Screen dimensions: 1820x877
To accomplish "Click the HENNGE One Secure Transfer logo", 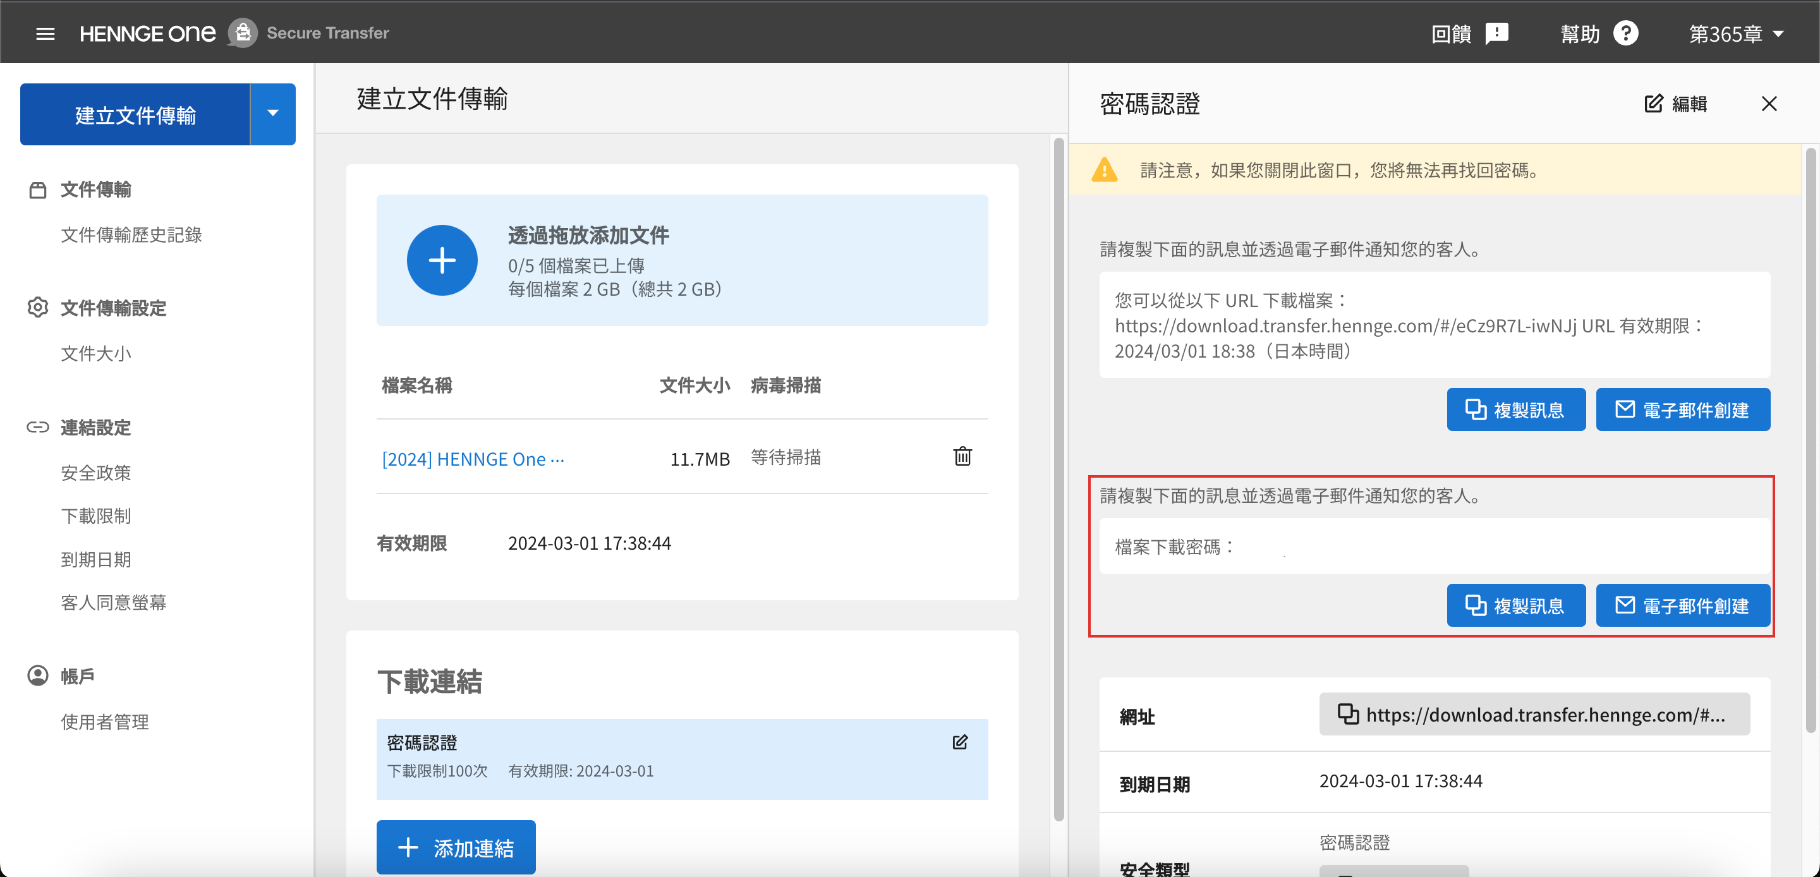I will (234, 33).
